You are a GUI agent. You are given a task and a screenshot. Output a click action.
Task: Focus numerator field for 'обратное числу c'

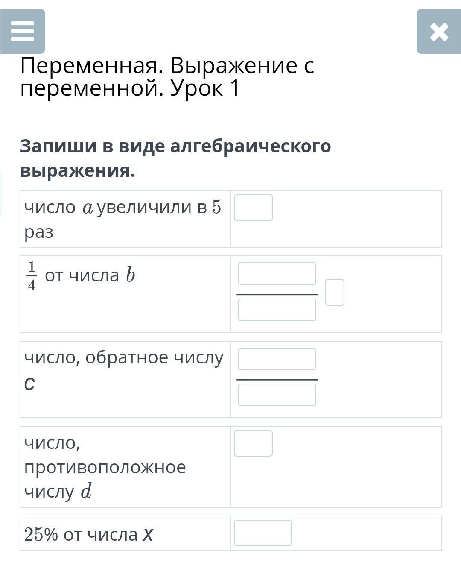click(x=277, y=359)
